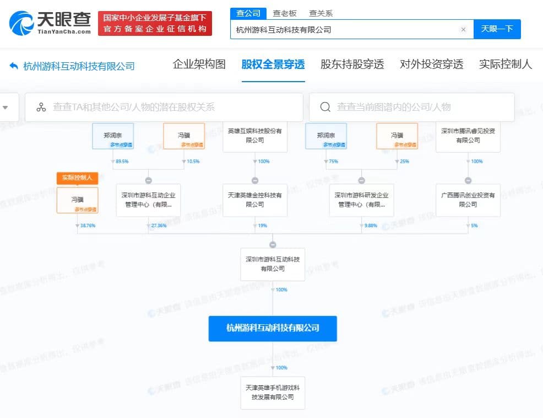Click the highlighted 杭州游科互动科技有限公司 node
Screen dimensions: 543x418
click(x=273, y=328)
